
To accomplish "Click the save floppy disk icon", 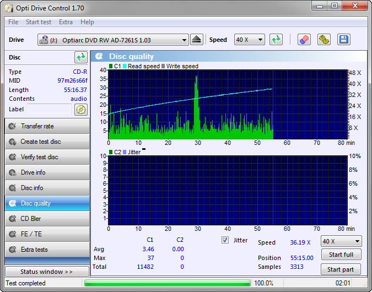I will point(344,40).
